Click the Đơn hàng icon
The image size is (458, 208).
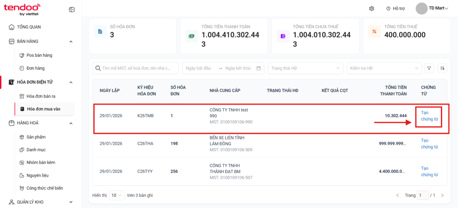(x=21, y=68)
